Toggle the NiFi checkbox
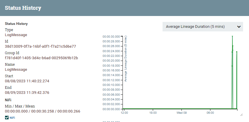The width and height of the screenshot is (249, 122). pyautogui.click(x=7, y=118)
